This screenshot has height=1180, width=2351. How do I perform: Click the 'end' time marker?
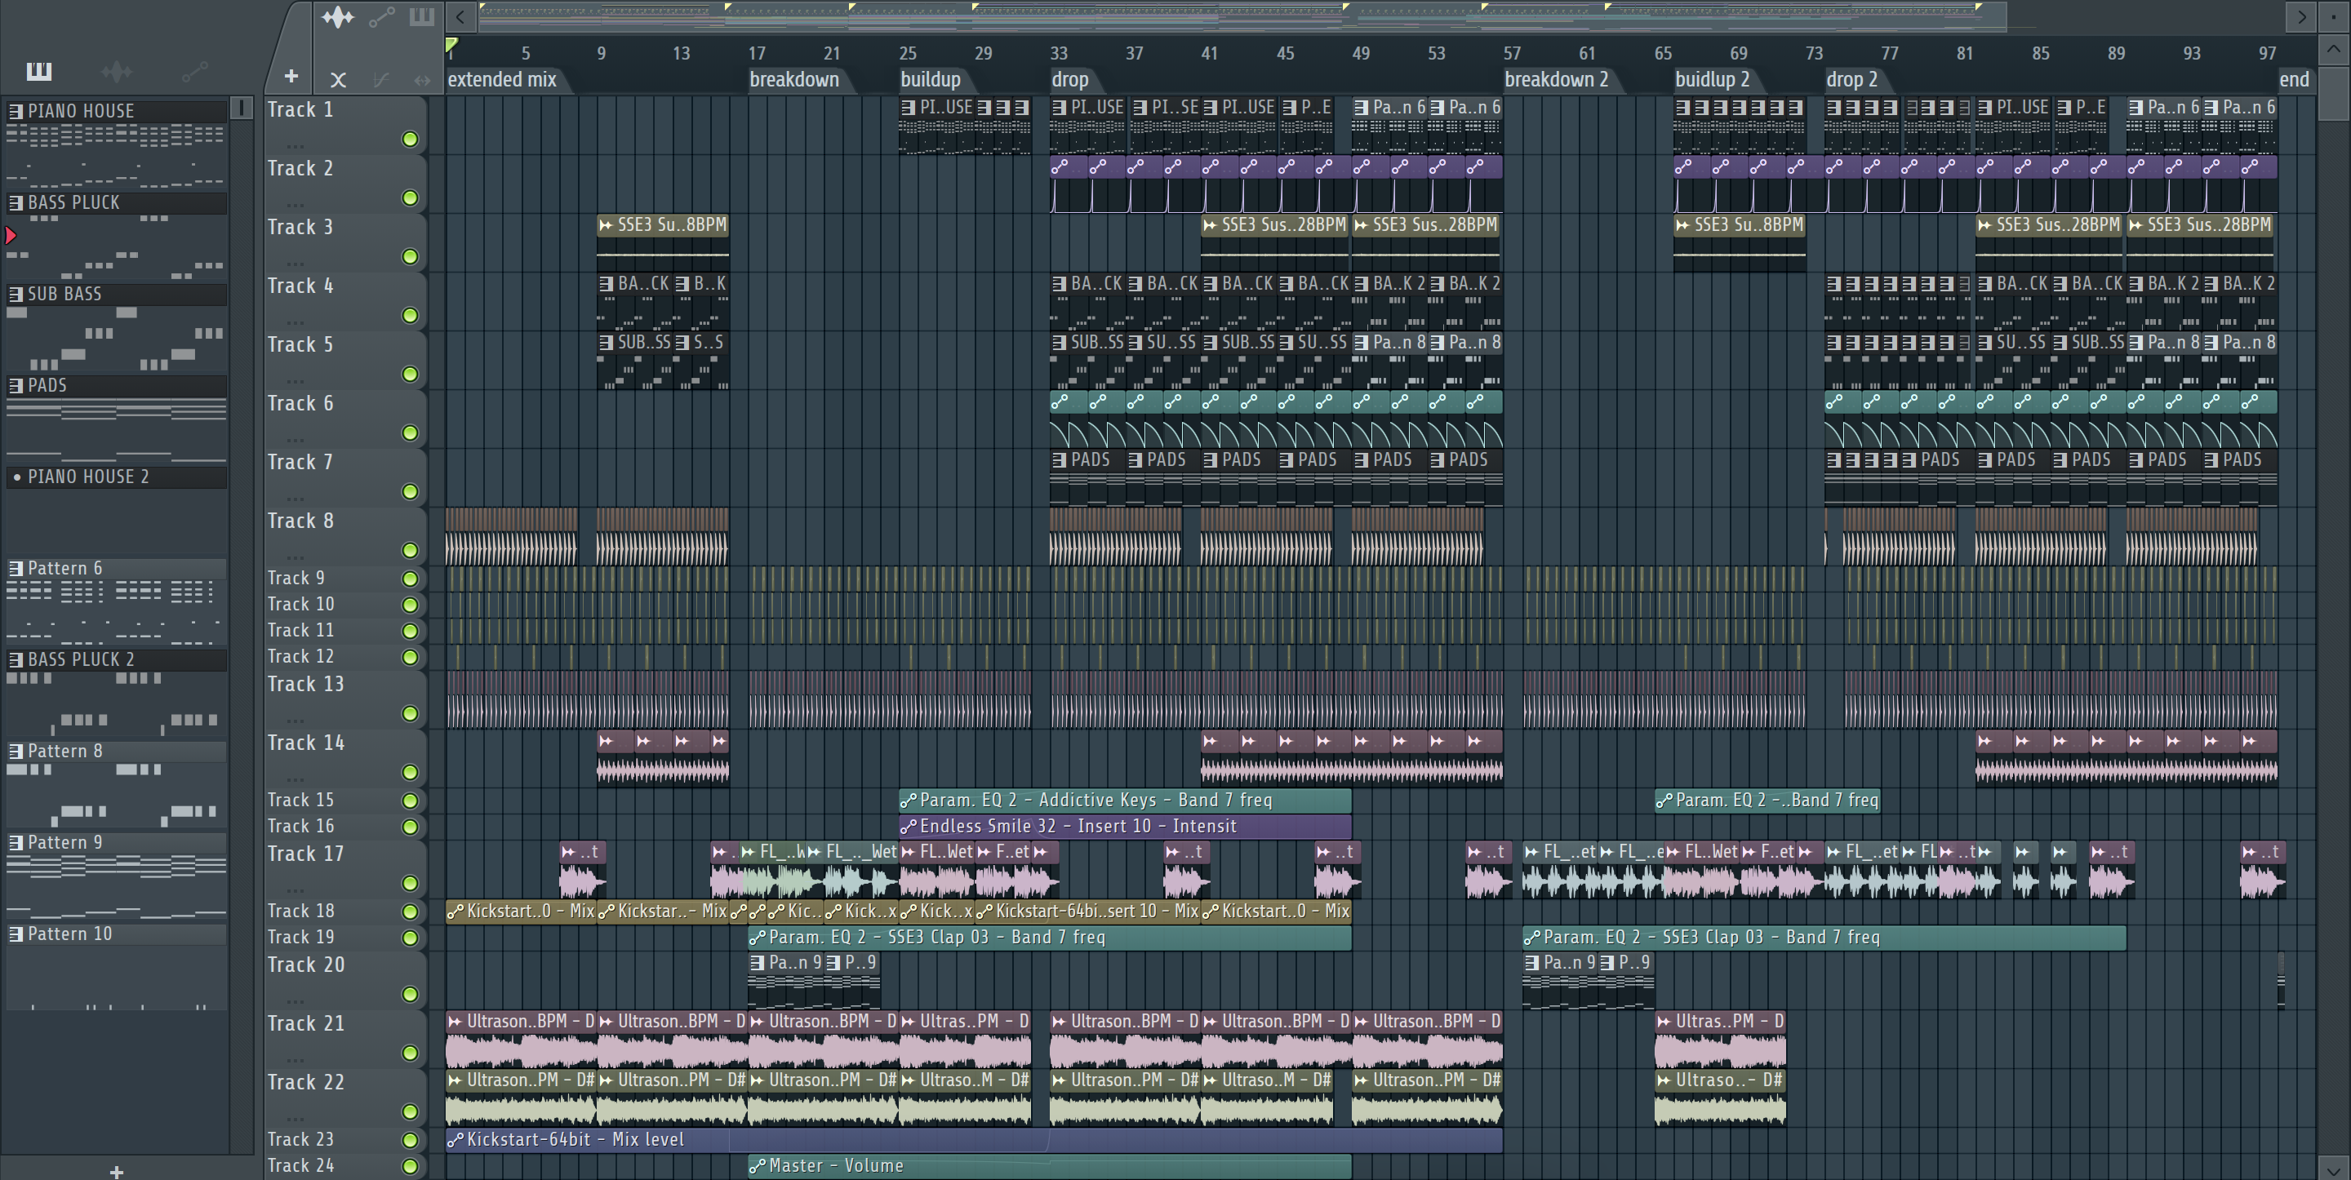pyautogui.click(x=2294, y=79)
